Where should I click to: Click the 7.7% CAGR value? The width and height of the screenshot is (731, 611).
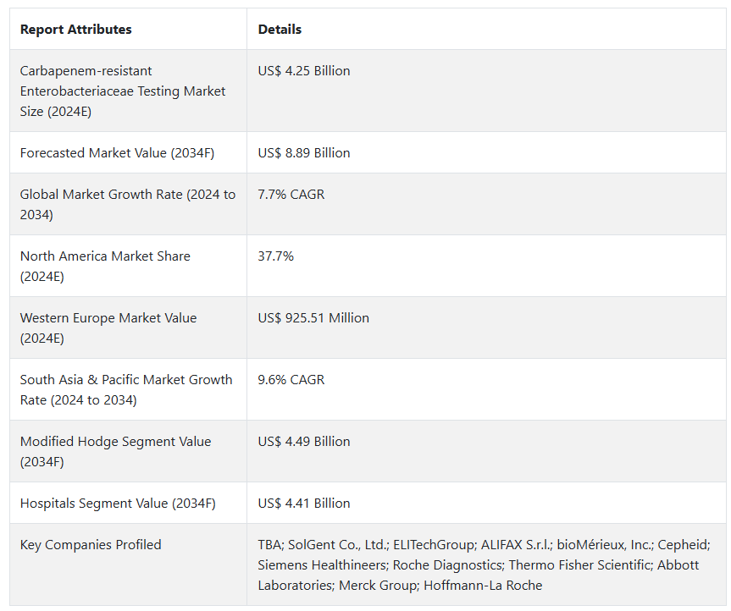[291, 195]
